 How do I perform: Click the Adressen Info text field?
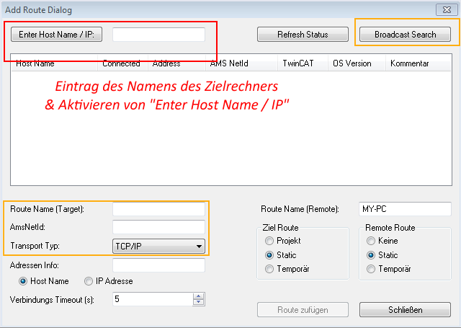pos(158,265)
